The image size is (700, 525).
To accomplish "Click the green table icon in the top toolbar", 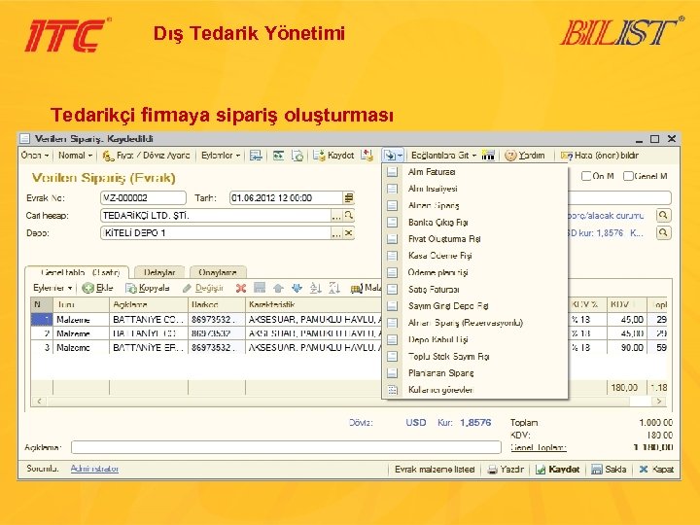I will coord(279,156).
